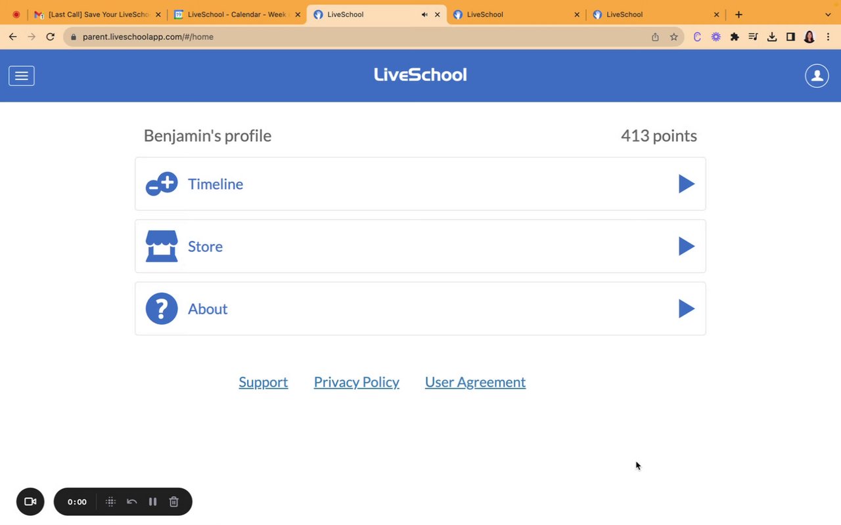841x525 pixels.
Task: Go forward in browser history
Action: [32, 37]
